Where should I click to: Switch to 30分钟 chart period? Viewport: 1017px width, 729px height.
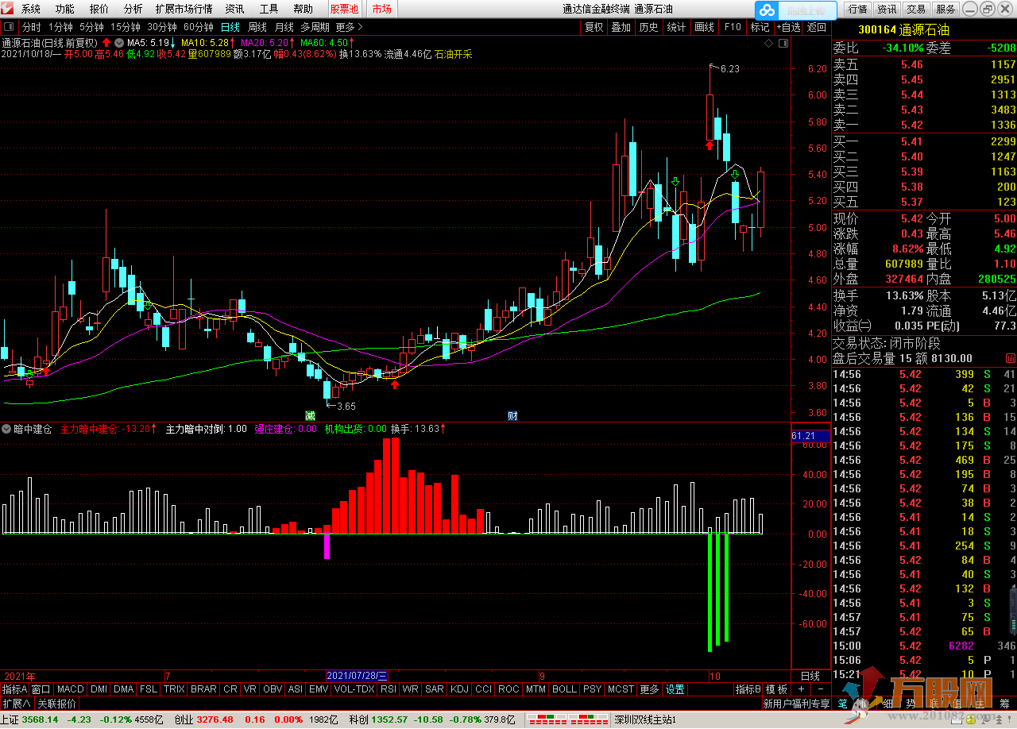tap(162, 27)
